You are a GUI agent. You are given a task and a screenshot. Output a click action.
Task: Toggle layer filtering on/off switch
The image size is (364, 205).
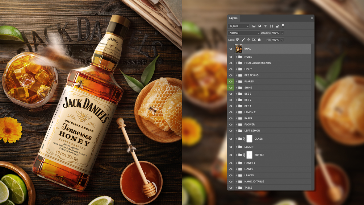(283, 26)
